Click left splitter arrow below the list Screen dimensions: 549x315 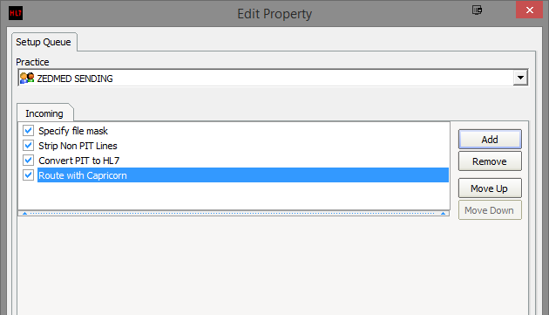24,213
